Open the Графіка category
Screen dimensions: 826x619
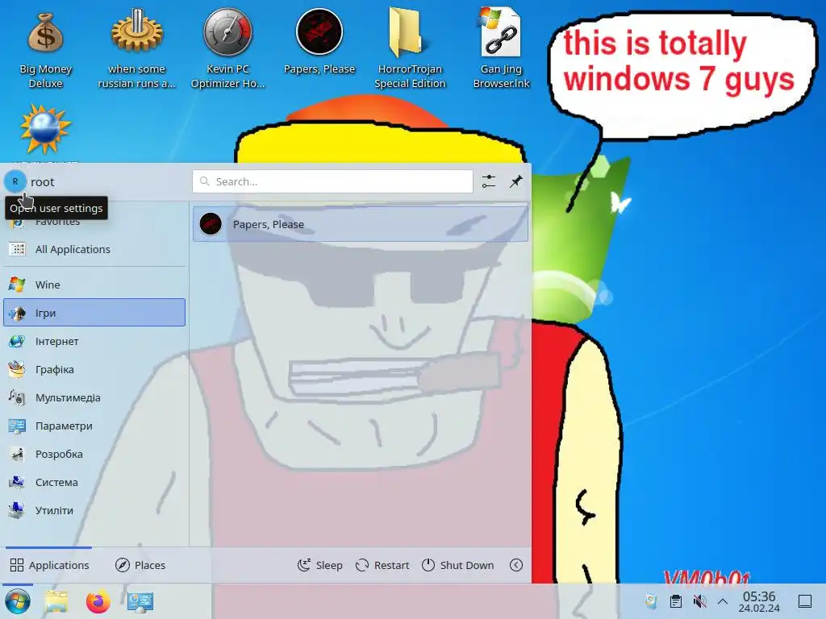point(94,369)
